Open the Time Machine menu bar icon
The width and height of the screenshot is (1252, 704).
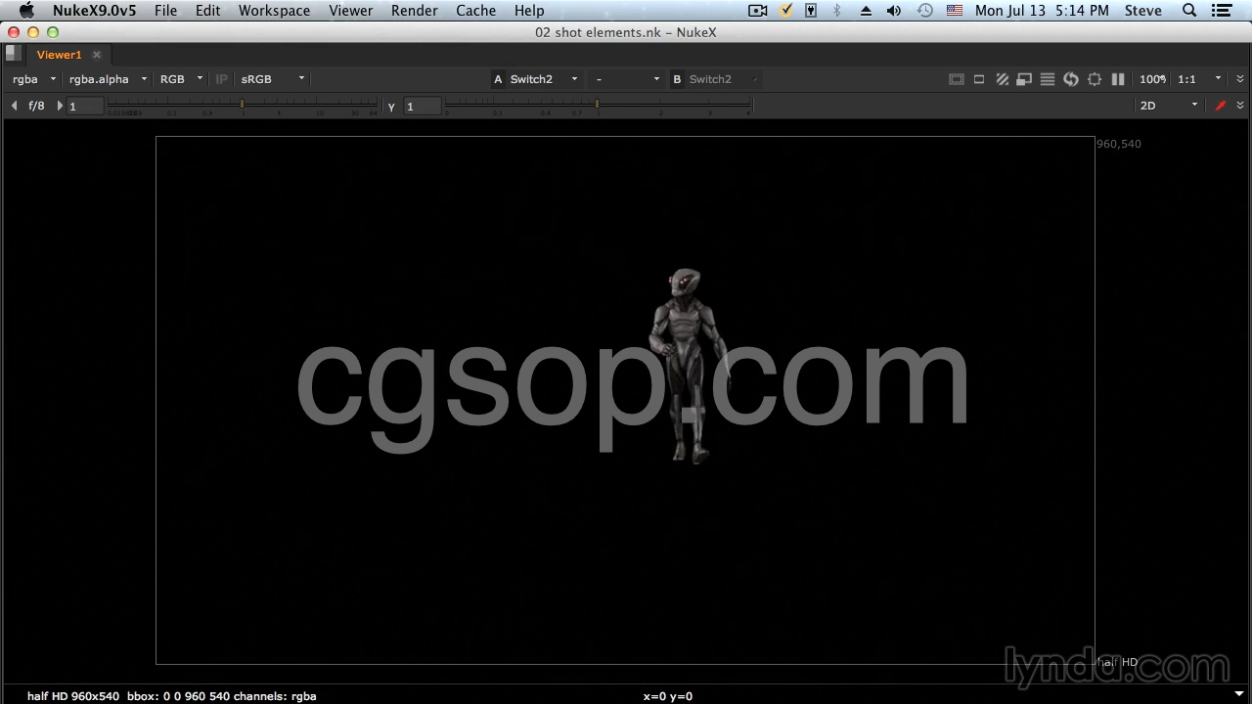pos(924,11)
